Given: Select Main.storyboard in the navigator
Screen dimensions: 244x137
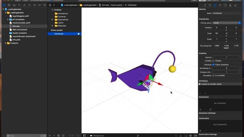Looking at the screenshot, I should tap(19, 30).
